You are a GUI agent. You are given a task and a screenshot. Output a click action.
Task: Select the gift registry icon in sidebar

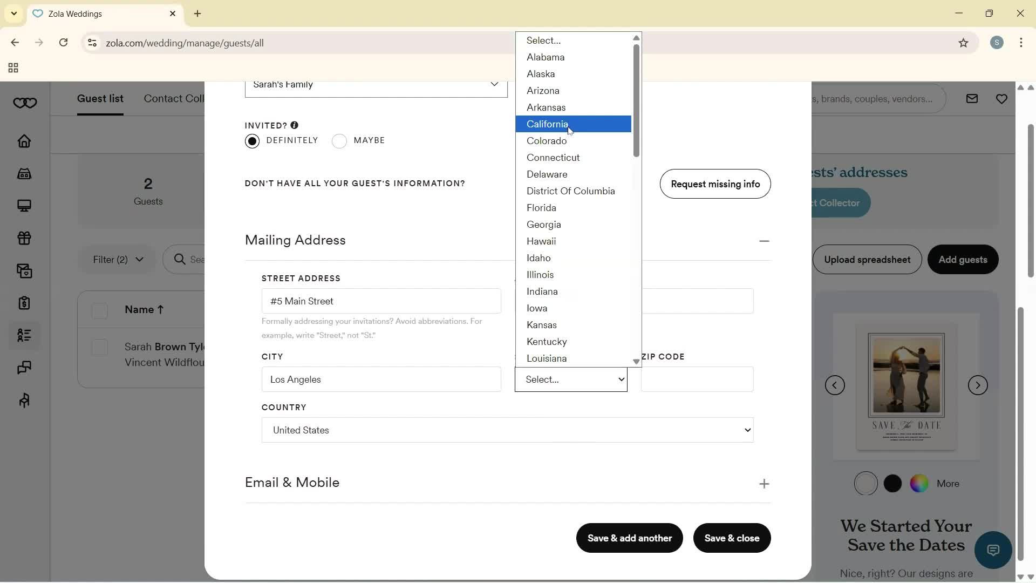tap(24, 238)
